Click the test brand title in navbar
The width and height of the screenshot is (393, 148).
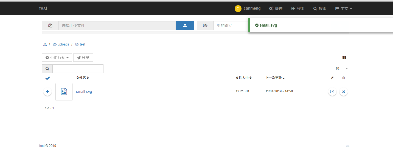(43, 8)
